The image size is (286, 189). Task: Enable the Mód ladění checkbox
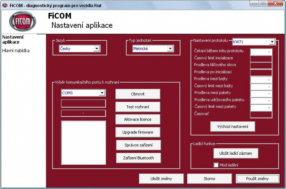pos(216,165)
